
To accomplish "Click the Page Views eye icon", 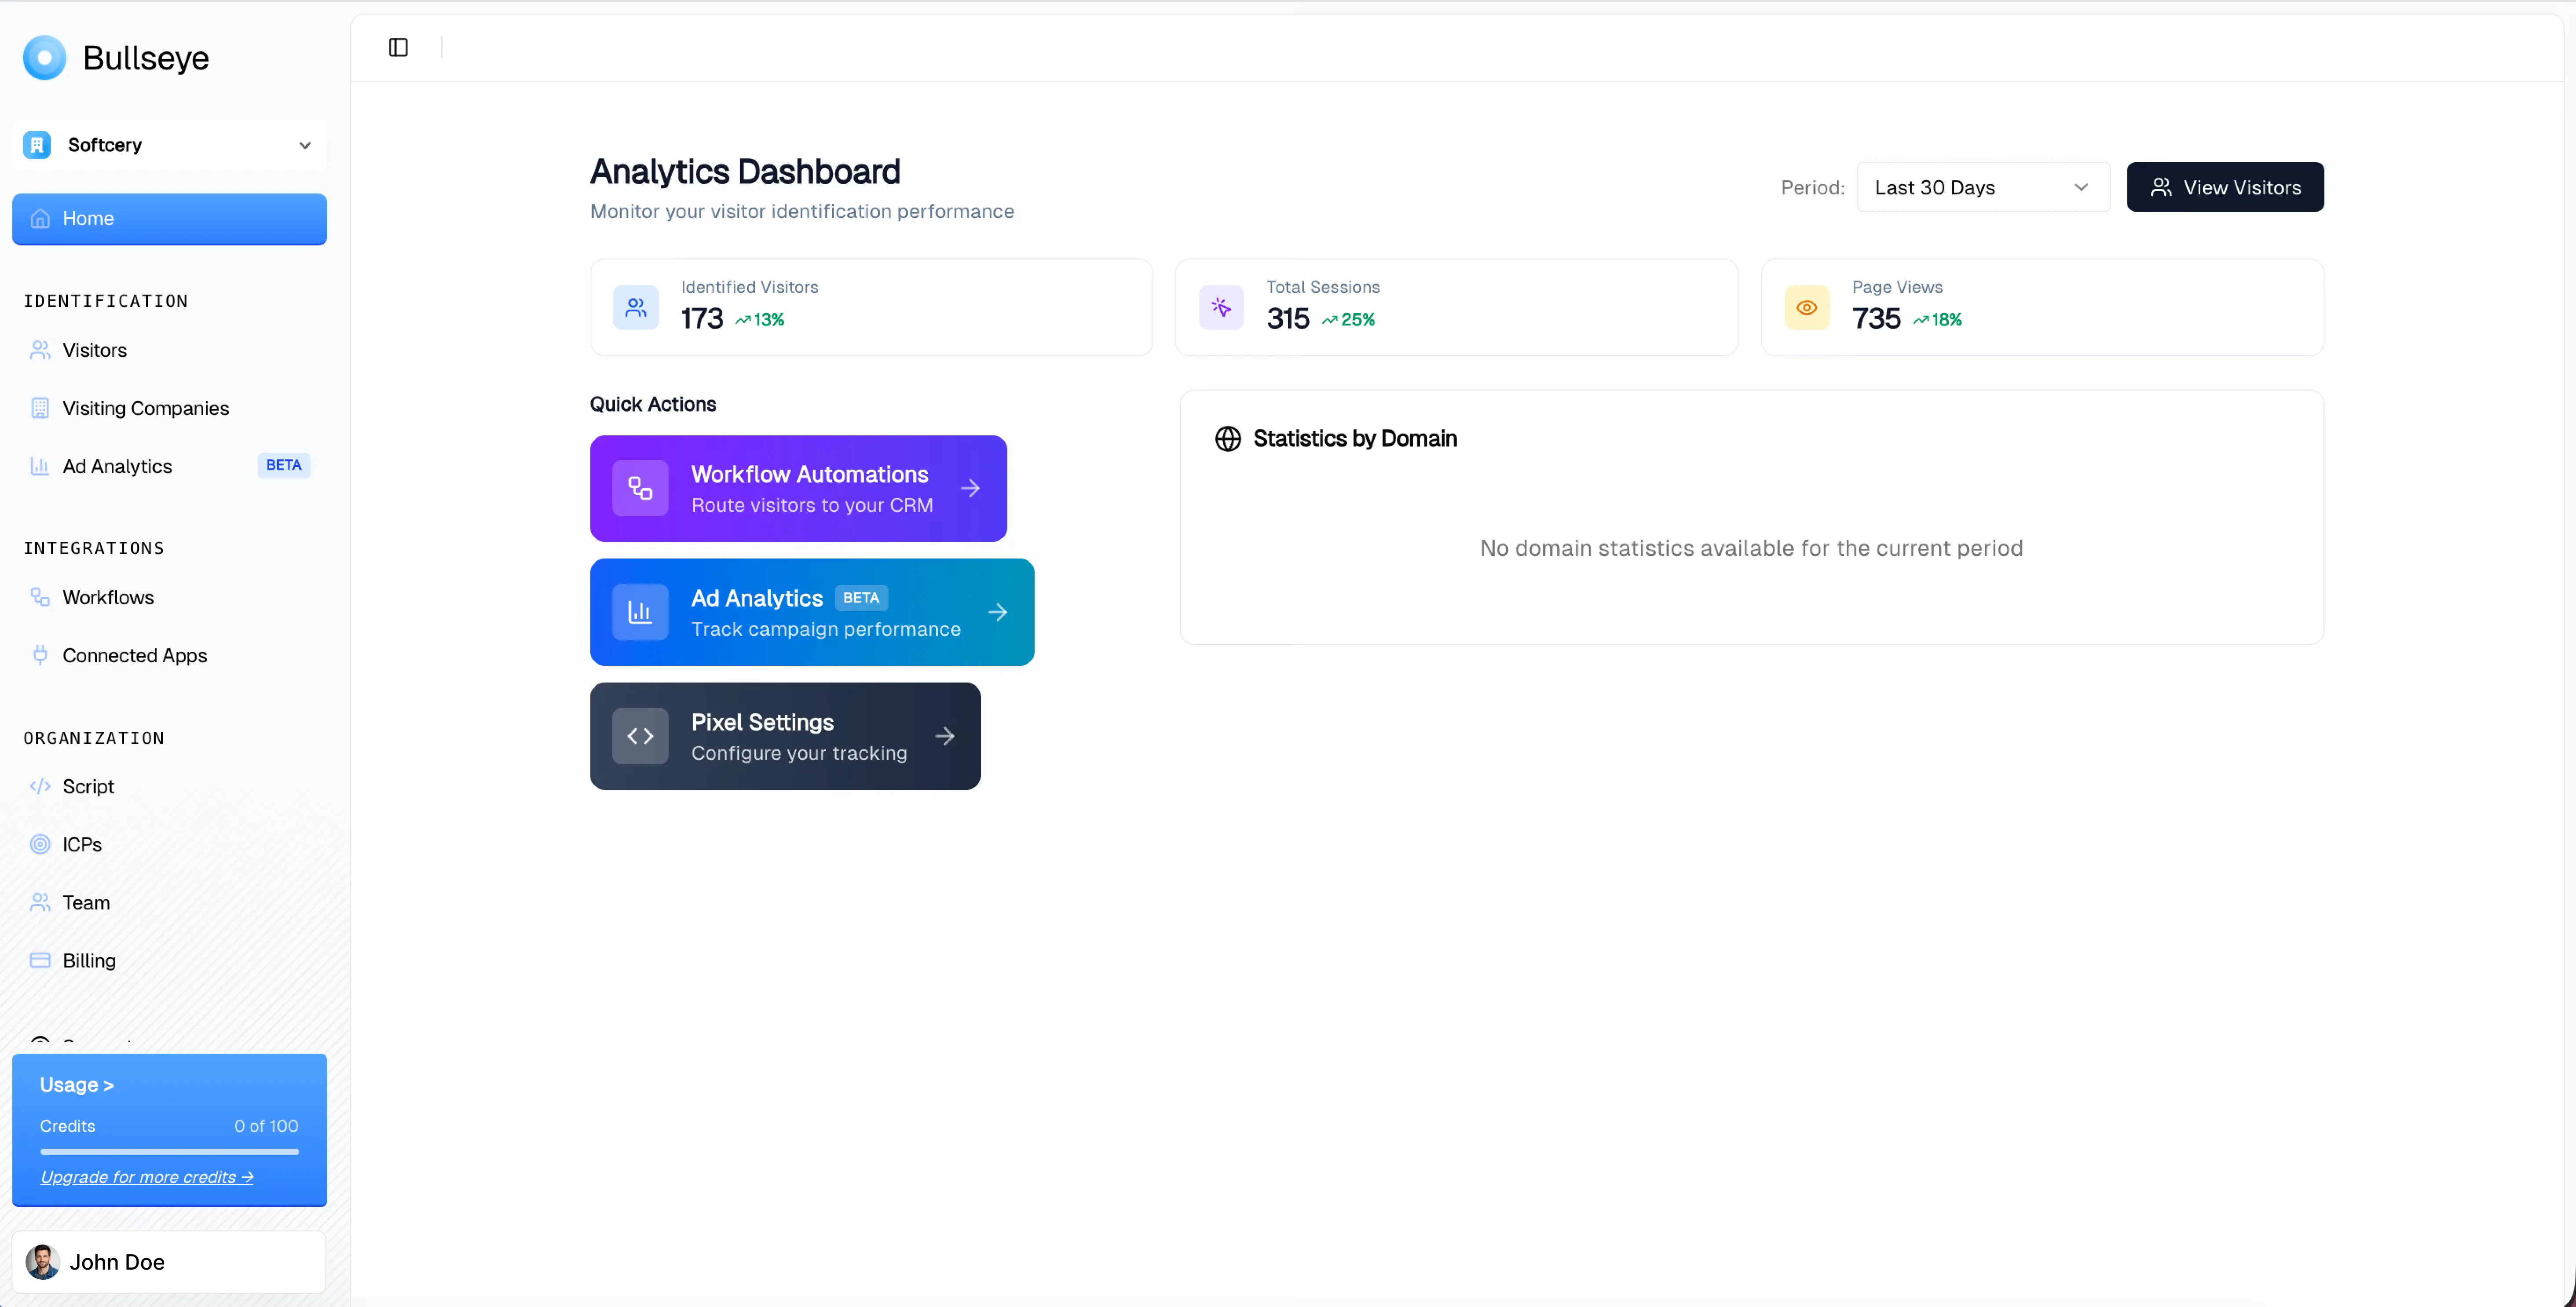I will (1806, 307).
